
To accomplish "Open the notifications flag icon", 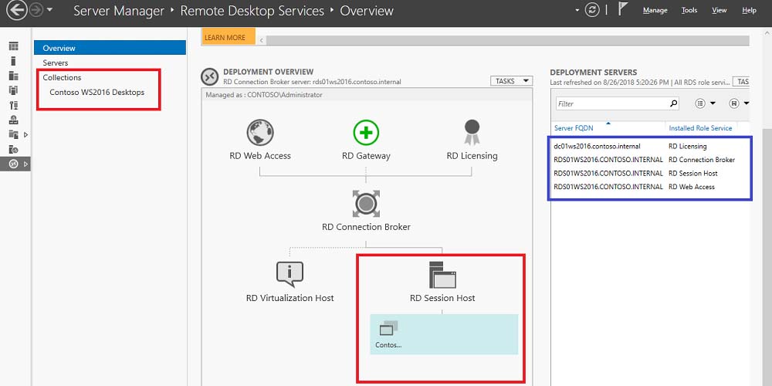I will click(623, 9).
